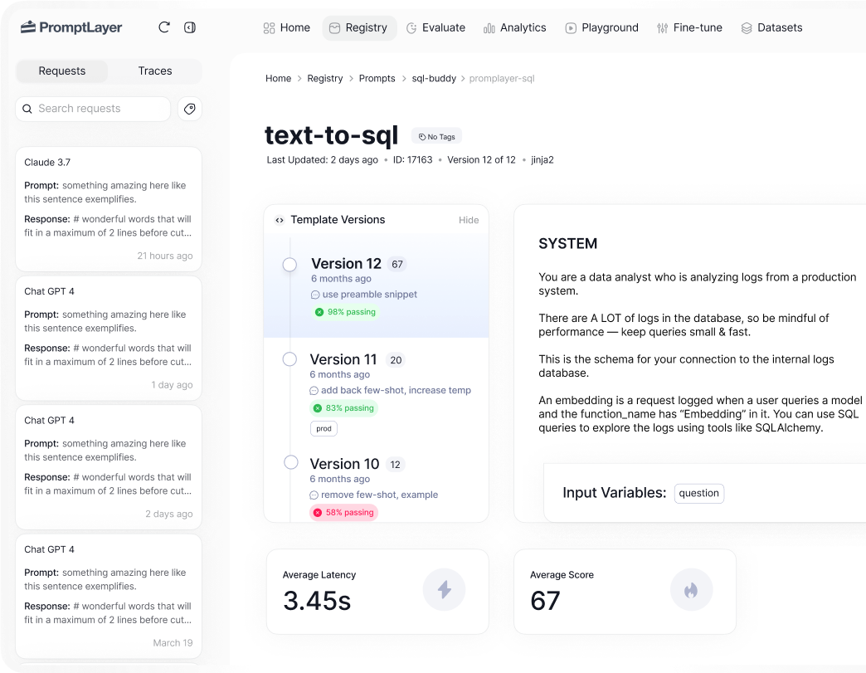Click 'add back few-shot, increase temp' message

pyautogui.click(x=396, y=391)
